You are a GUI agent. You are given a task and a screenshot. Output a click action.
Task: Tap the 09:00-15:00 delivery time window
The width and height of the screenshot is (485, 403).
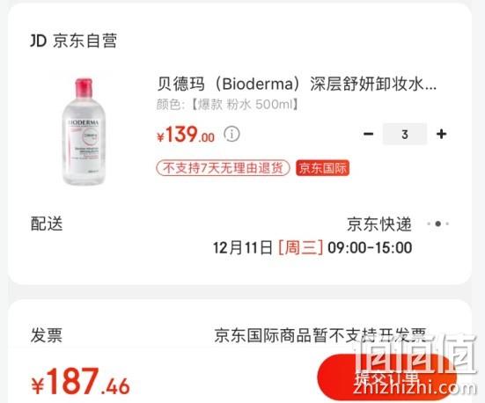pyautogui.click(x=370, y=248)
